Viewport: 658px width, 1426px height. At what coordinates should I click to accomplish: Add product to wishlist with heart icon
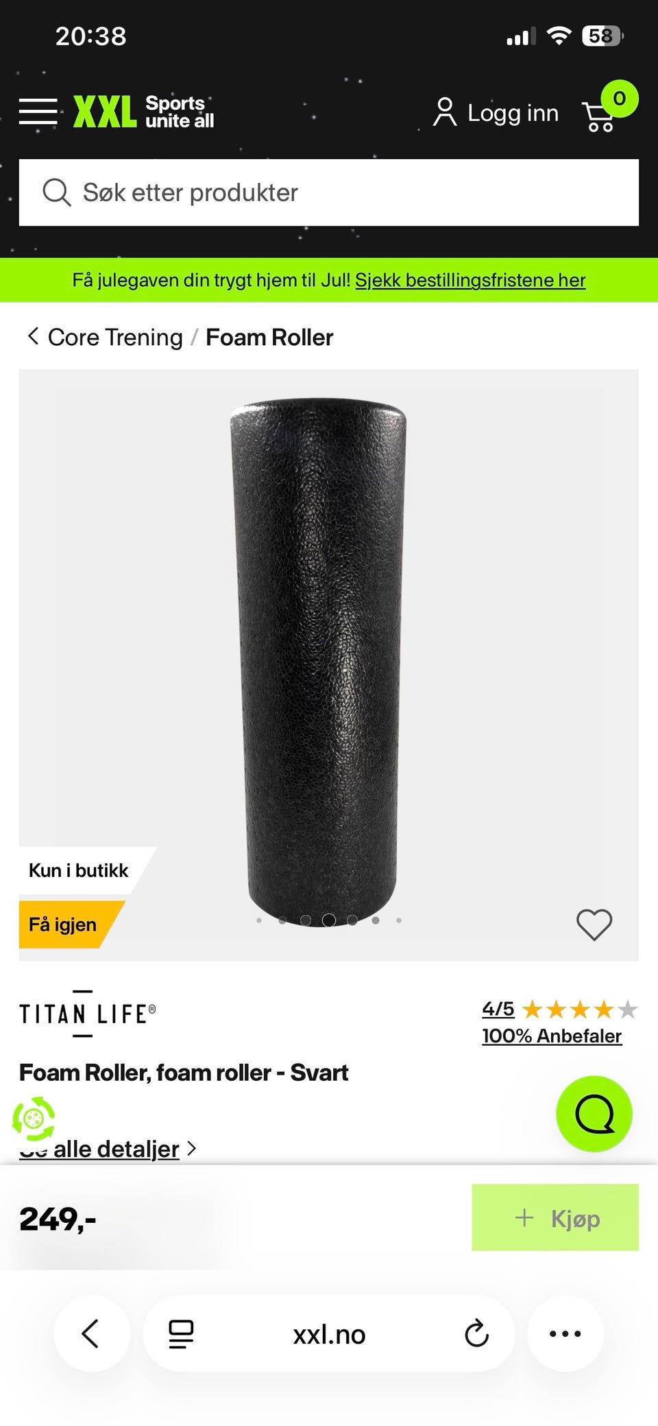(x=594, y=924)
